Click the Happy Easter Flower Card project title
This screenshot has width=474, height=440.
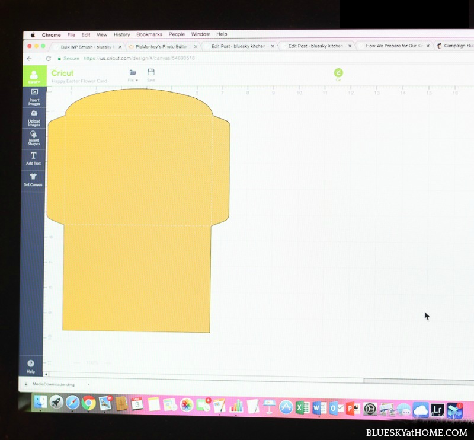(x=79, y=81)
